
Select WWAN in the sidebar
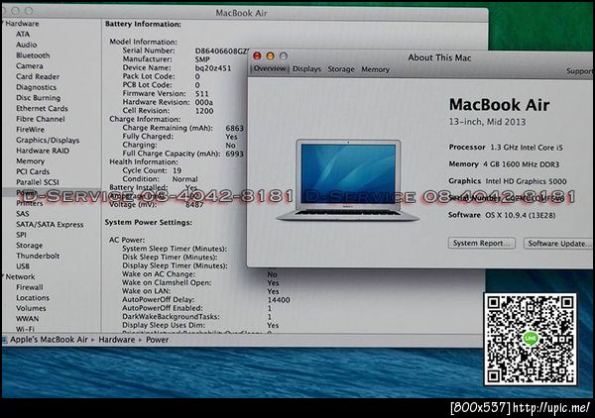click(27, 319)
